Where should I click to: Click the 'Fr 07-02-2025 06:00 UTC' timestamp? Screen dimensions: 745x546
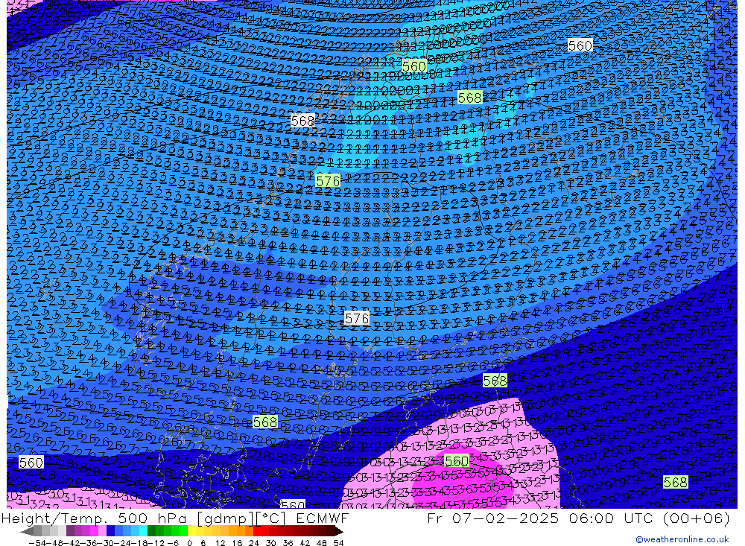click(x=540, y=518)
